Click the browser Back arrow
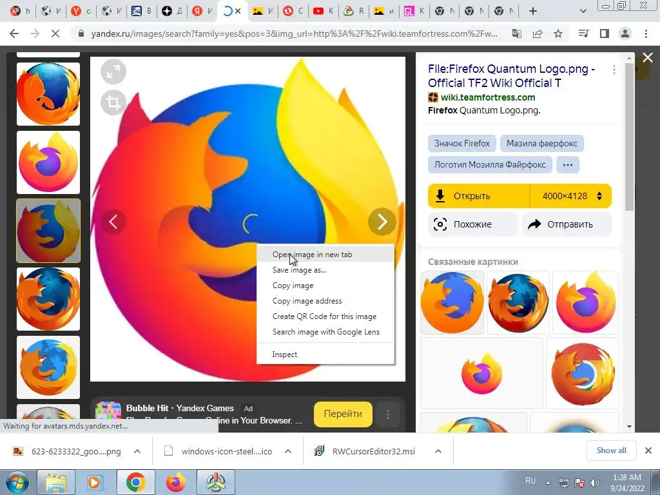Viewport: 660px width, 495px height. pyautogui.click(x=14, y=34)
